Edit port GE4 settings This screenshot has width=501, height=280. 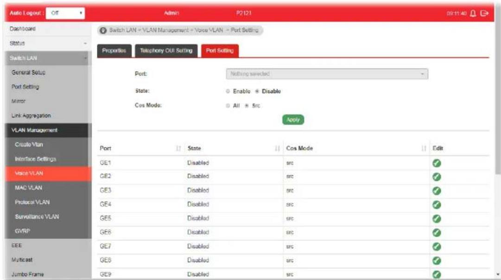[437, 204]
